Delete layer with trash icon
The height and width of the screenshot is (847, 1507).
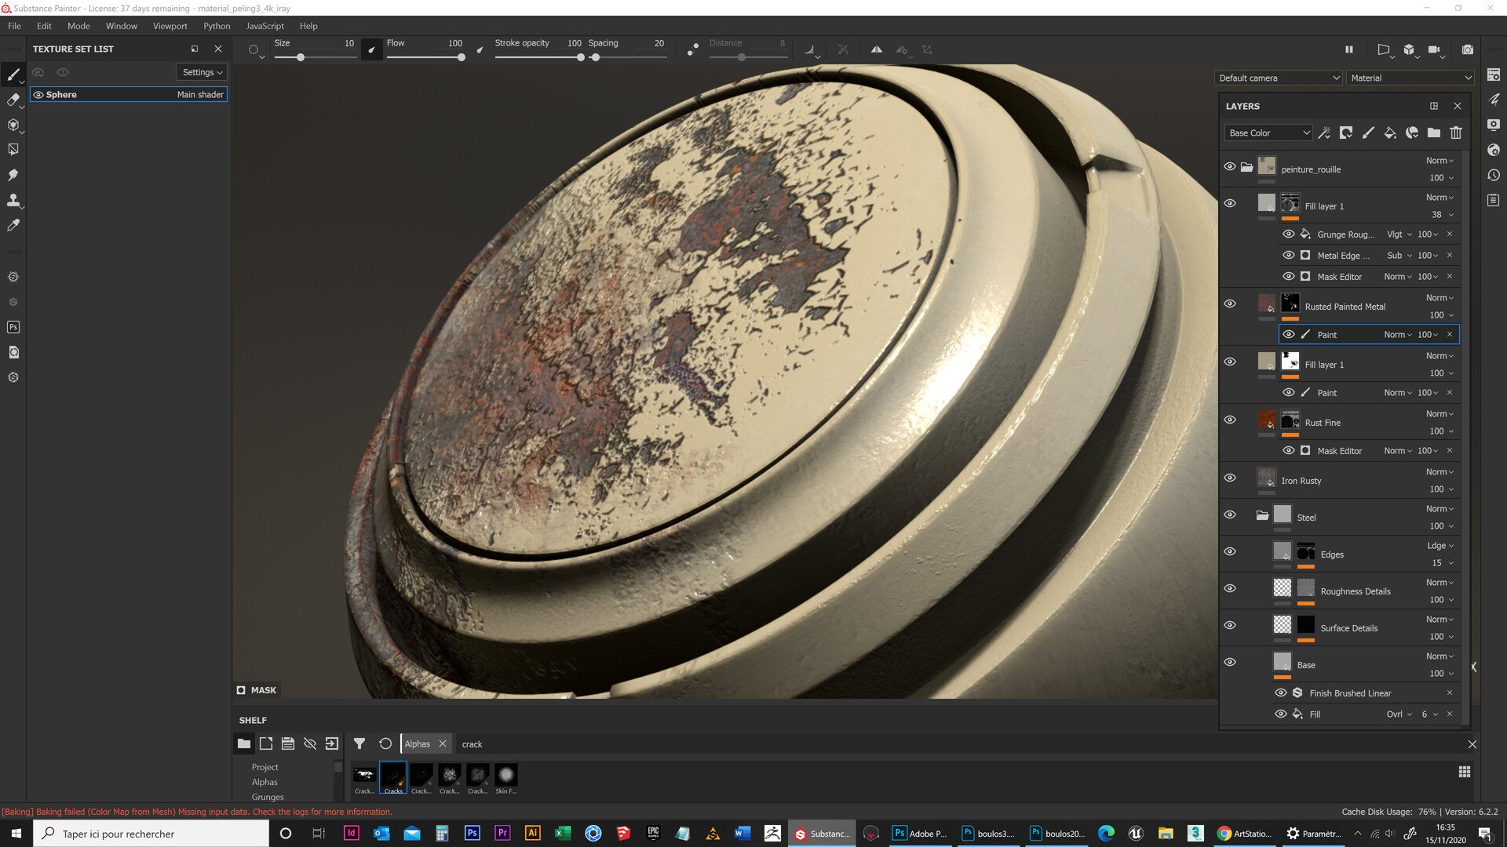[x=1456, y=133]
